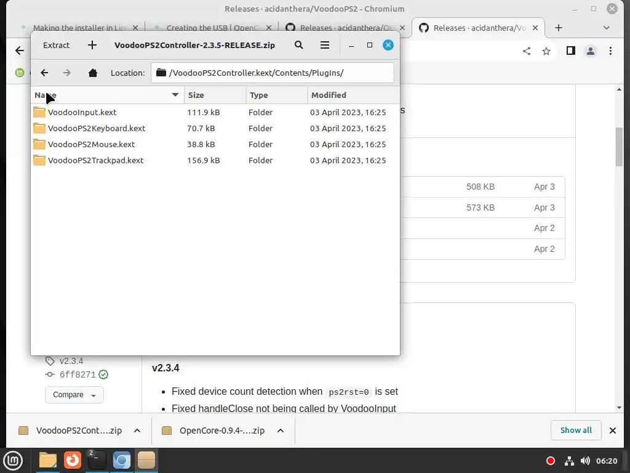Open the tab search dropdown chevron

click(x=607, y=28)
